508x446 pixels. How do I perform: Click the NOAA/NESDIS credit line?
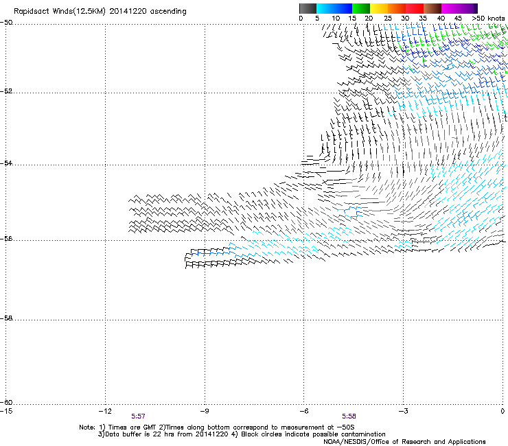pos(404,442)
